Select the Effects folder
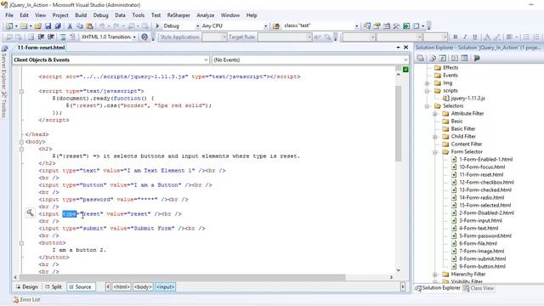The height and width of the screenshot is (306, 544). (450, 68)
